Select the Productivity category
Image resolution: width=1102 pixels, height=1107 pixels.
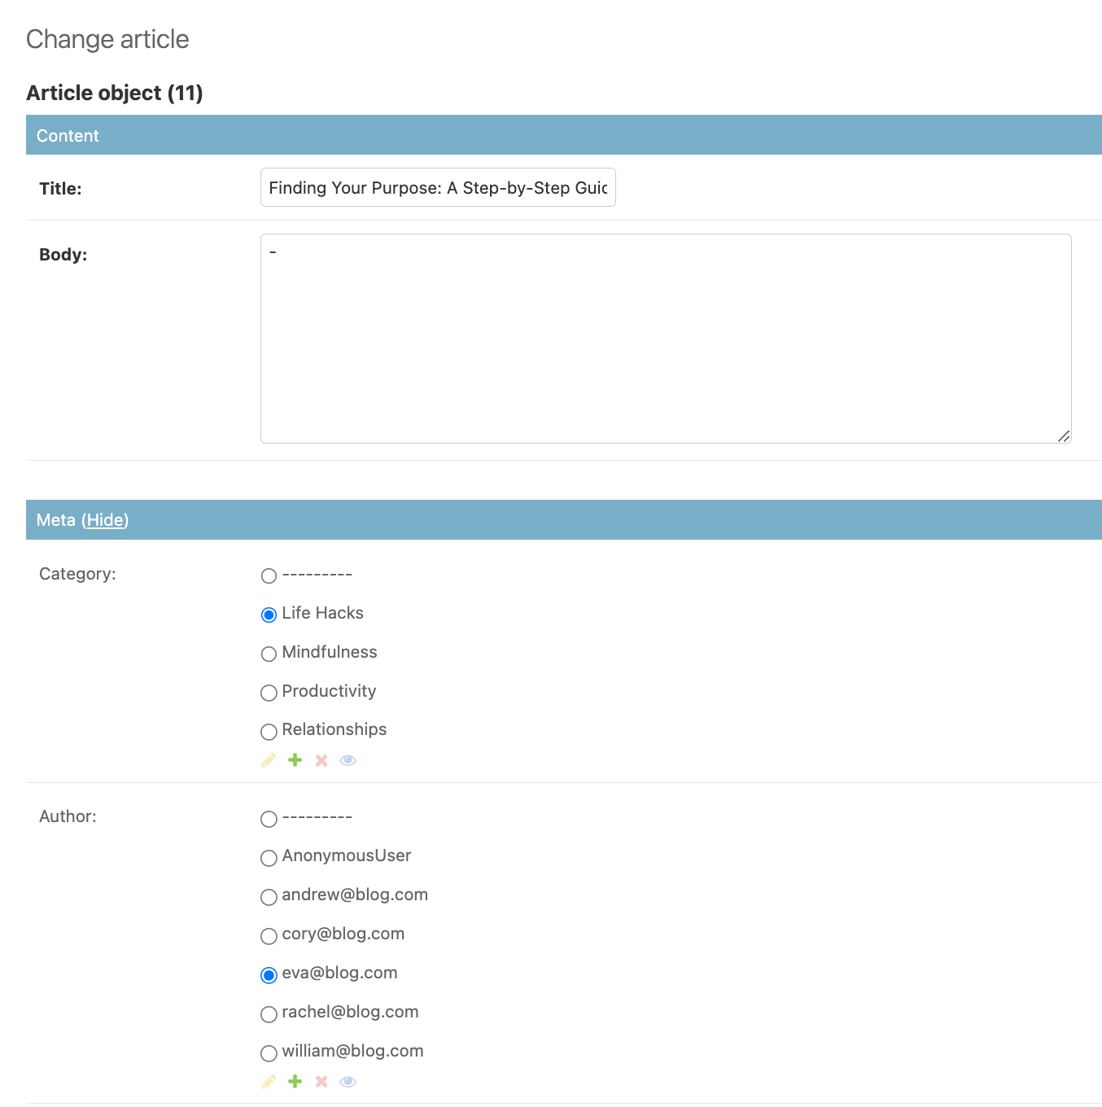coord(269,693)
